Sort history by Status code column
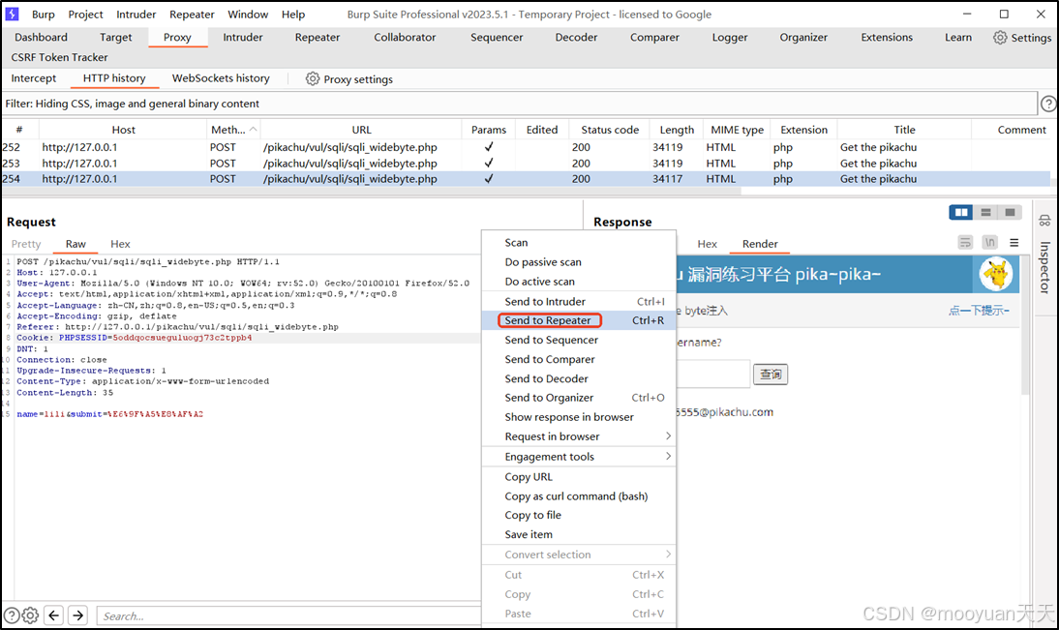 (610, 130)
